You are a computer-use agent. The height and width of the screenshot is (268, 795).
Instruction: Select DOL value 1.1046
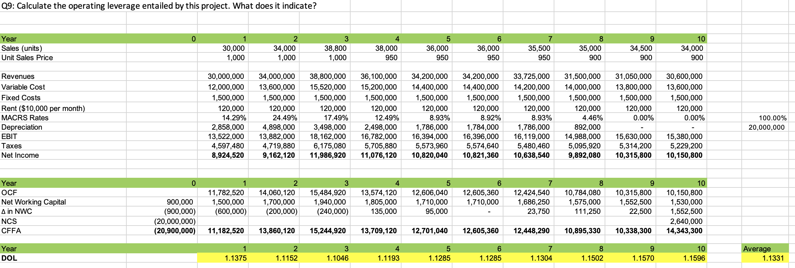[325, 258]
